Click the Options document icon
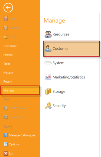Image resolution: width=101 pixels, height=157 pixels. click(6, 144)
